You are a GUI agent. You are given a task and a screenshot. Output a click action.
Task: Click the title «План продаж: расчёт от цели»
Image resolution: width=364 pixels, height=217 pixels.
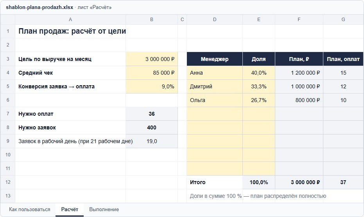[x=72, y=31]
